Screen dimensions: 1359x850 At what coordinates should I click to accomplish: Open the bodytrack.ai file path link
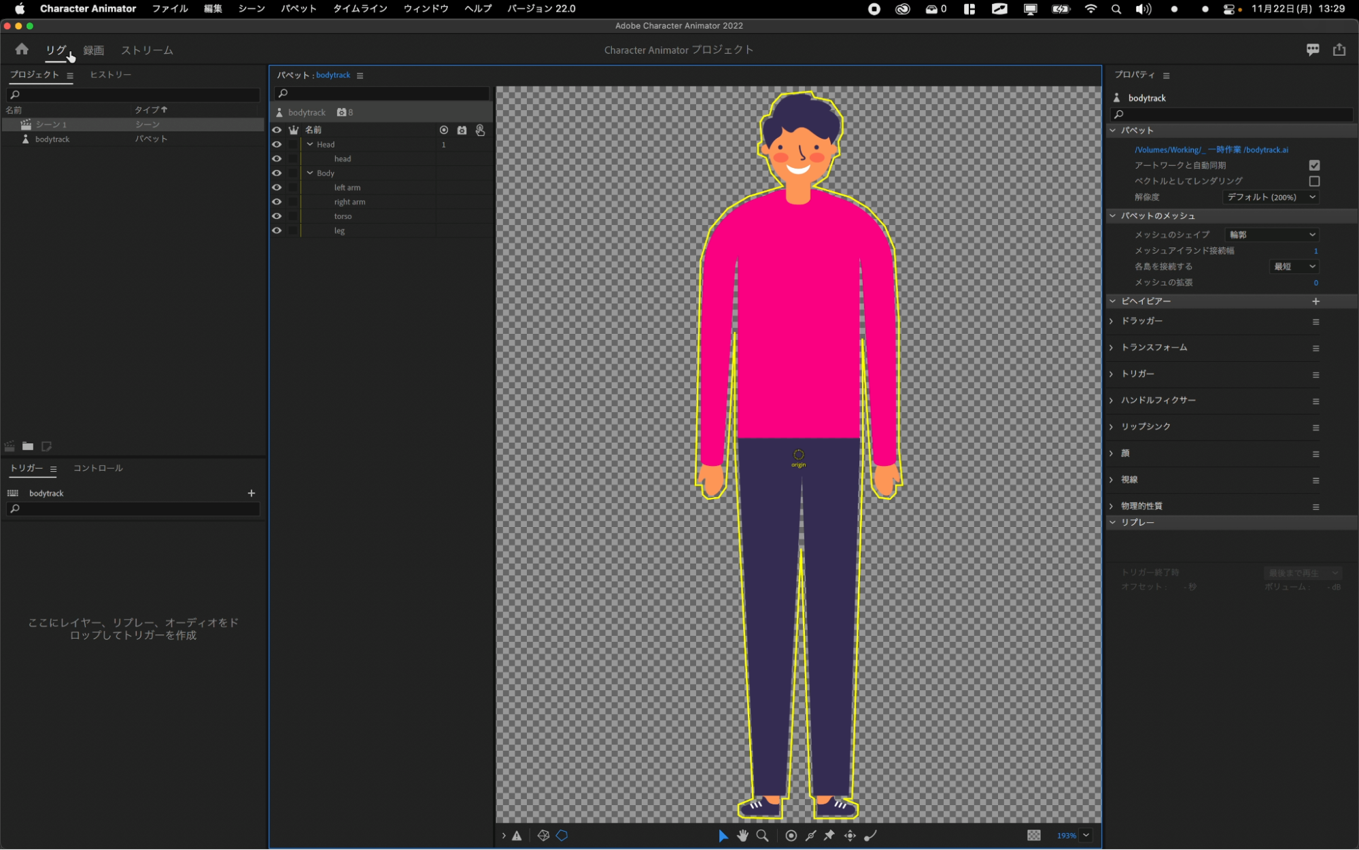click(1211, 150)
